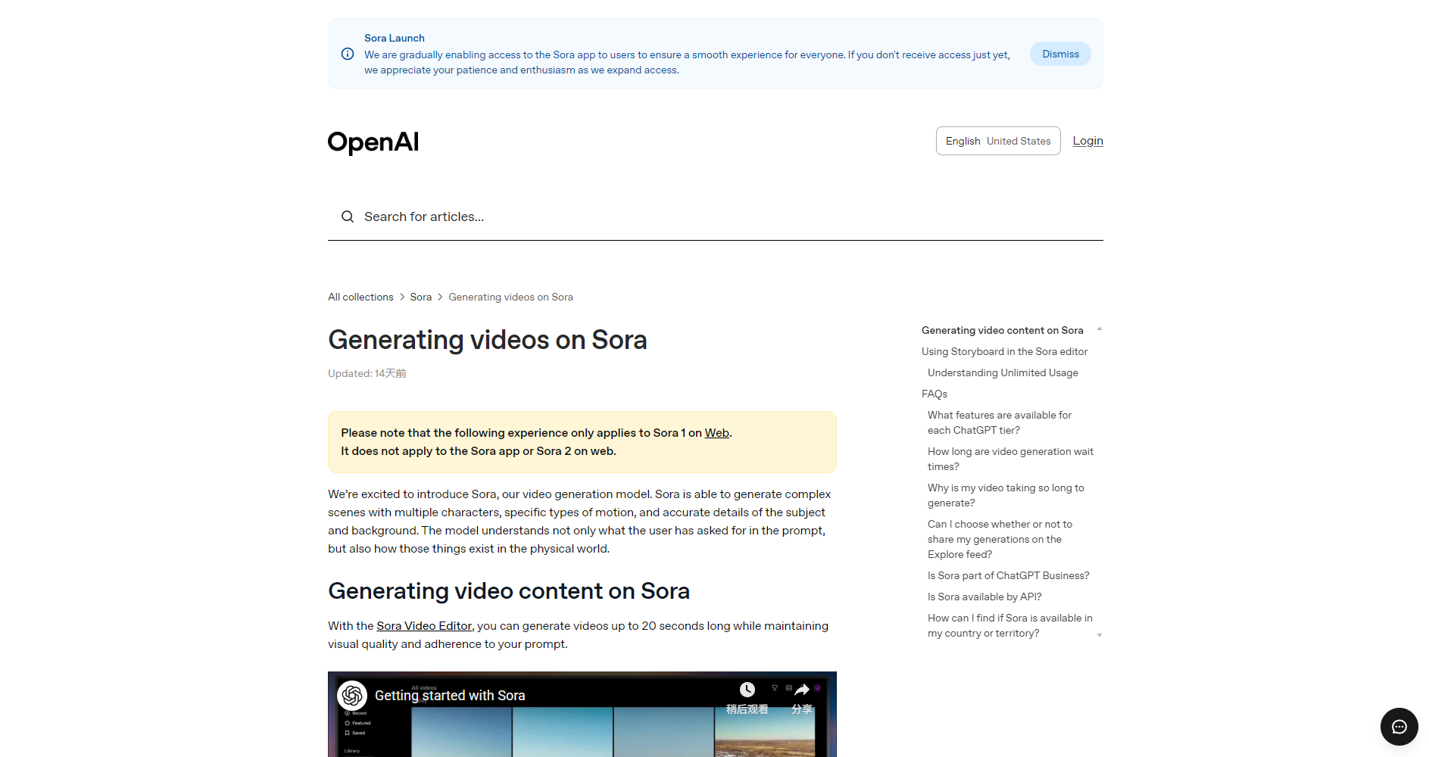Screen dimensions: 1429x757
Task: Open the English United States language selector
Action: click(997, 141)
